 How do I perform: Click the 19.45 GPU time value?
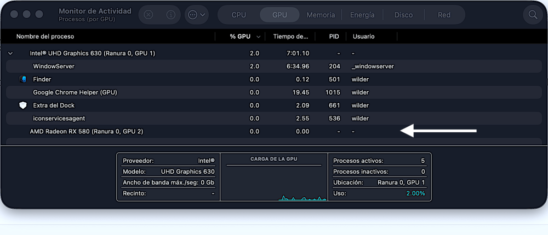click(301, 92)
